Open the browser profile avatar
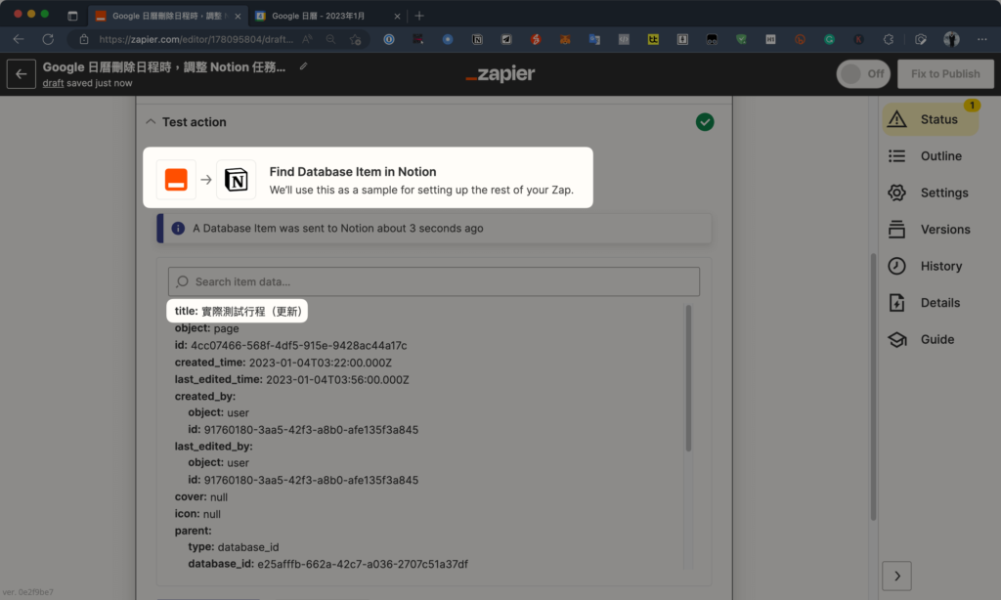The image size is (1001, 600). (951, 39)
